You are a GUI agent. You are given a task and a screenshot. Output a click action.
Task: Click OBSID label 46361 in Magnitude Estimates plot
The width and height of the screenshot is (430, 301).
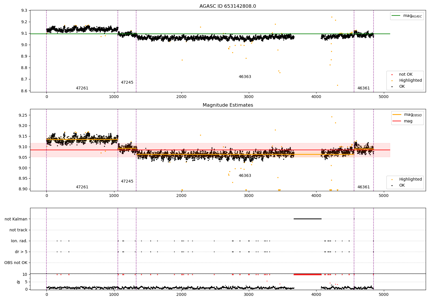pos(363,187)
